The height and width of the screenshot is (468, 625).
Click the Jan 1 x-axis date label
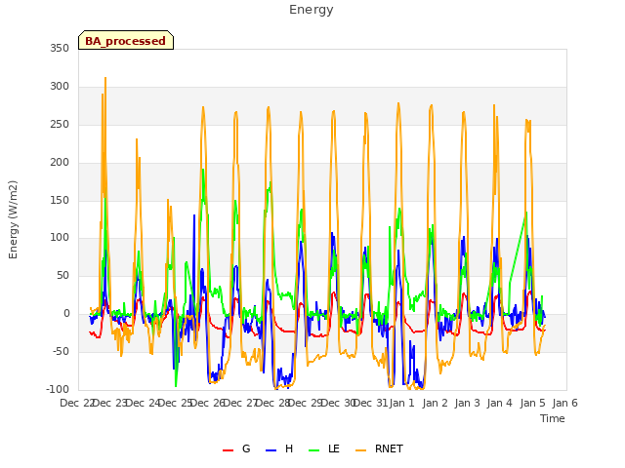tap(402, 403)
